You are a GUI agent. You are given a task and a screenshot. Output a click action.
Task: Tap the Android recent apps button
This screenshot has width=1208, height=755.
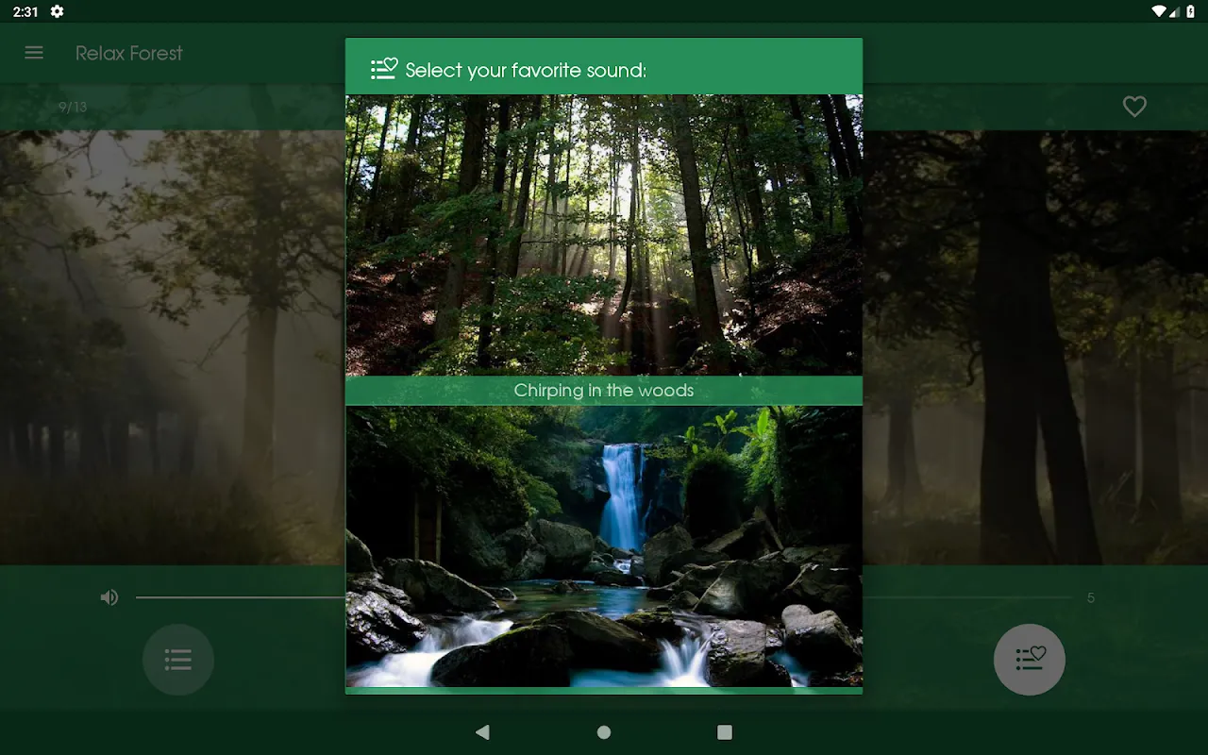coord(725,732)
